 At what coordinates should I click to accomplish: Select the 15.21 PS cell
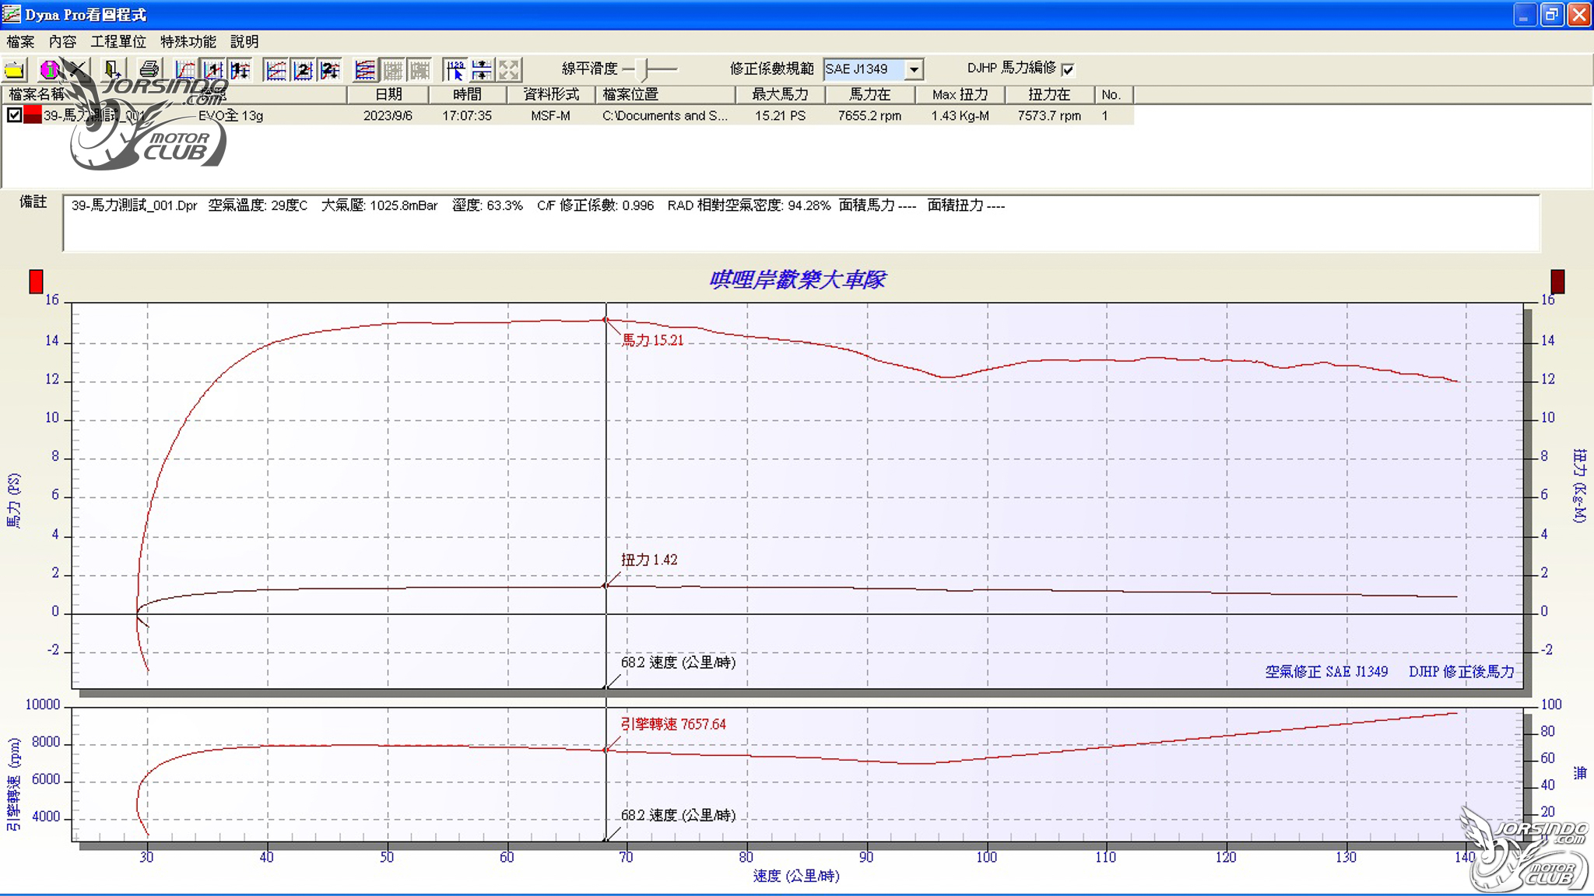pos(780,115)
